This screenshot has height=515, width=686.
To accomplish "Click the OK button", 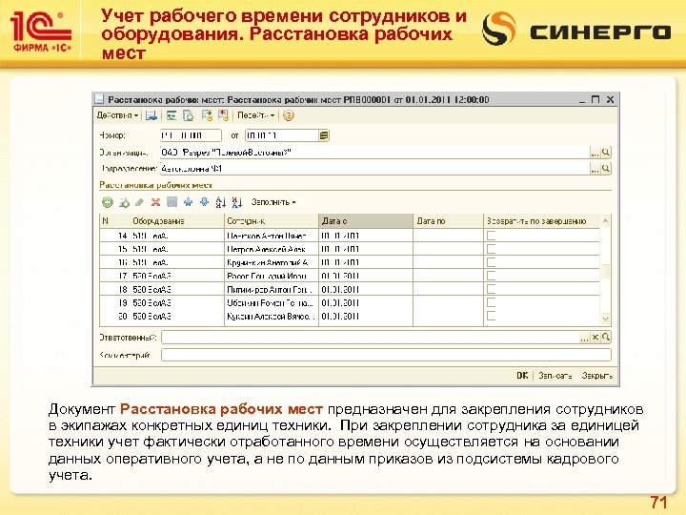I will 522,376.
